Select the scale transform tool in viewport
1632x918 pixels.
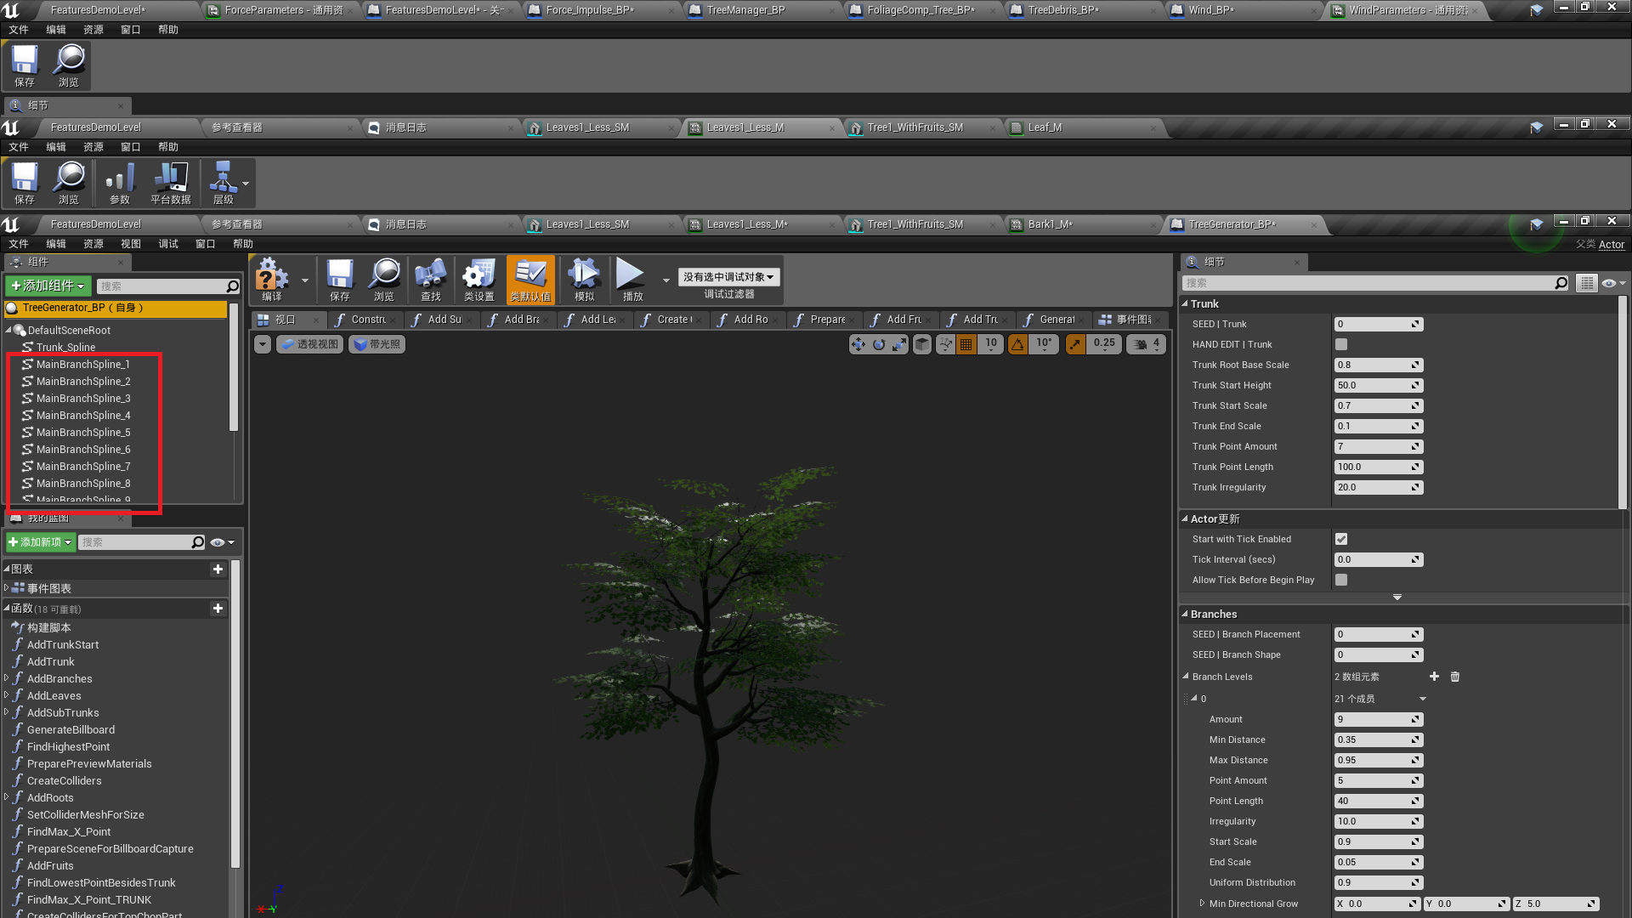898,344
